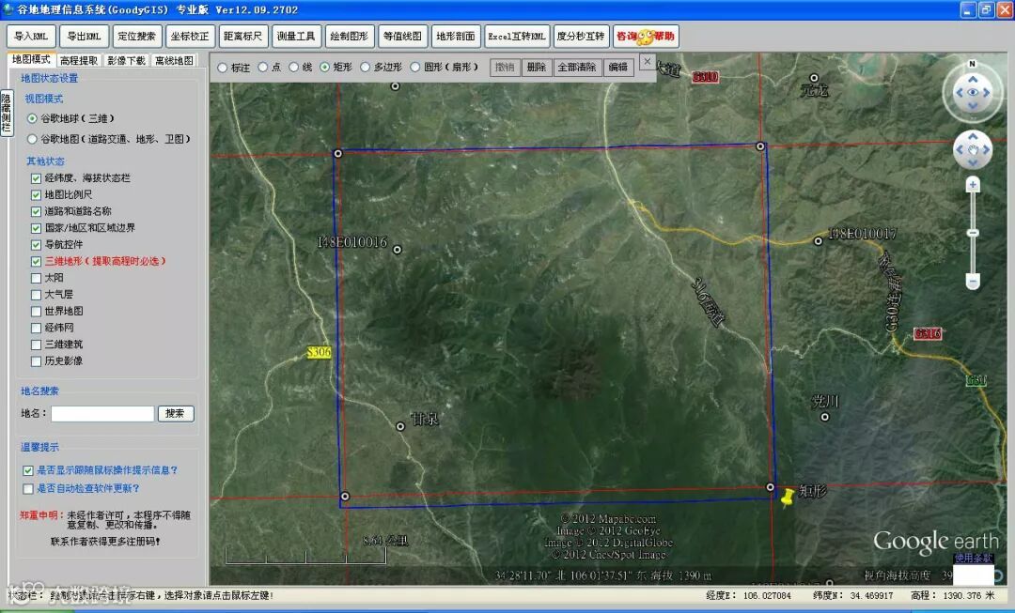
Task: Toggle 三维地形 checkbox
Action: click(37, 261)
